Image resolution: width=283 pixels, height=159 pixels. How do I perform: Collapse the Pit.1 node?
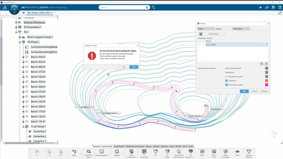(16, 32)
